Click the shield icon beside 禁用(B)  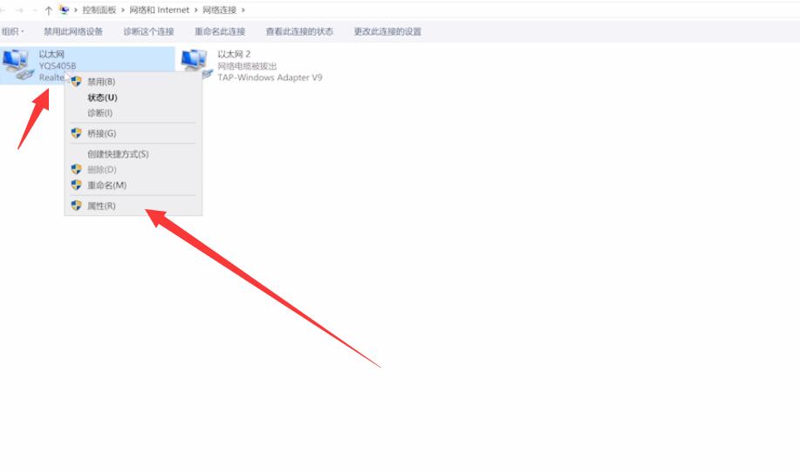(x=76, y=82)
